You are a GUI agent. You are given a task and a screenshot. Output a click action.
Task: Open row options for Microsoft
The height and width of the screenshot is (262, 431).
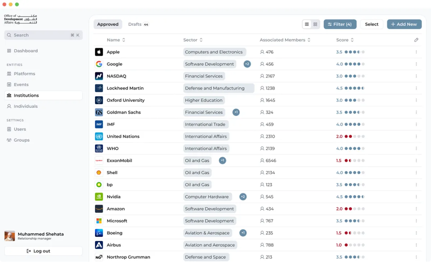[416, 221]
